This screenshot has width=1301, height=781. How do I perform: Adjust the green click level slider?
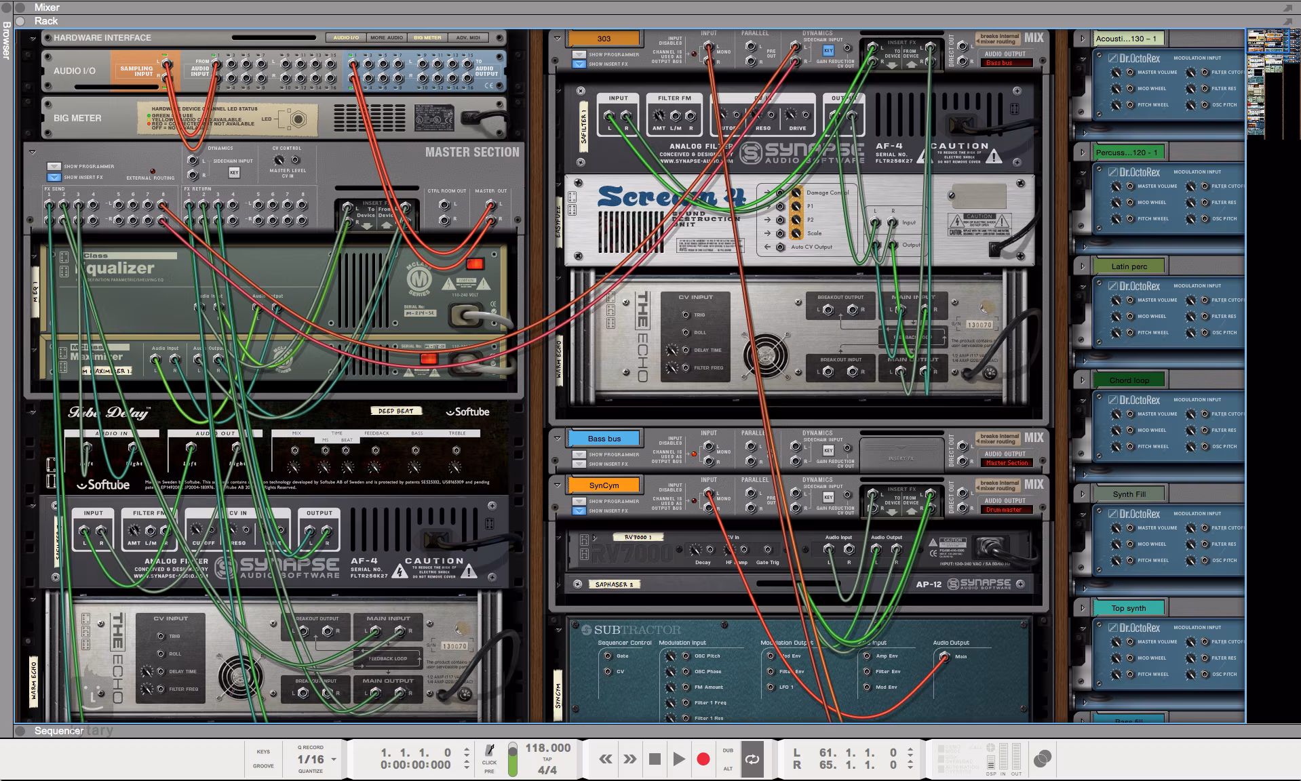513,759
